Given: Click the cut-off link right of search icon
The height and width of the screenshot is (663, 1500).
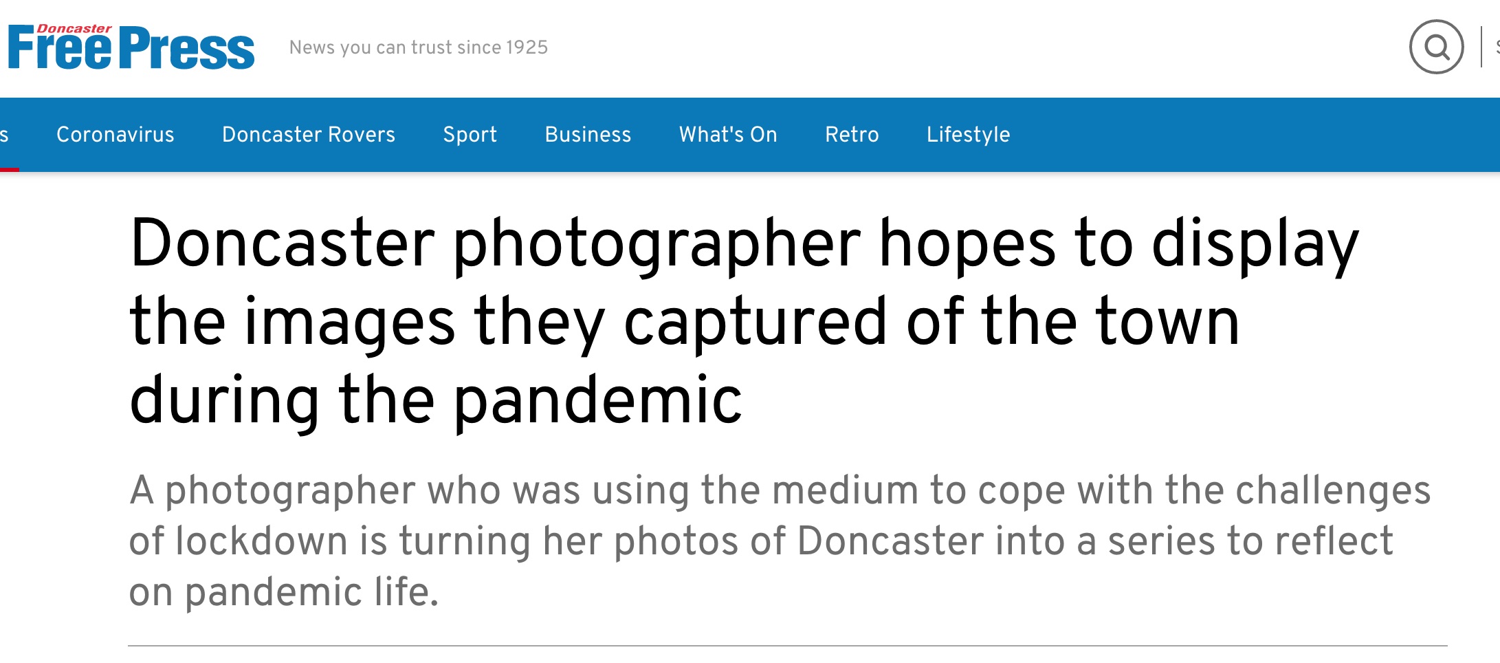Looking at the screenshot, I should click(1497, 47).
